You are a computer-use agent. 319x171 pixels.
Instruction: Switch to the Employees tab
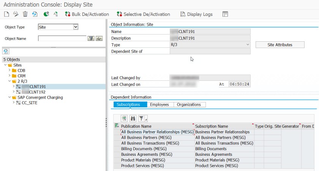click(159, 105)
